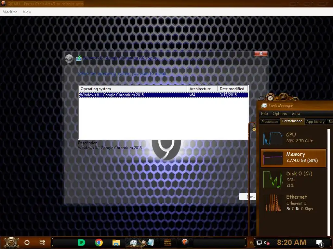
Task: Launch Google Chrome from taskbar
Action: 99,243
